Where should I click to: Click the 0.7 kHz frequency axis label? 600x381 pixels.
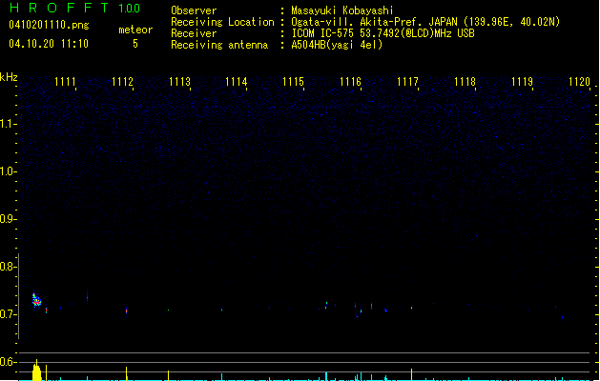(8, 314)
